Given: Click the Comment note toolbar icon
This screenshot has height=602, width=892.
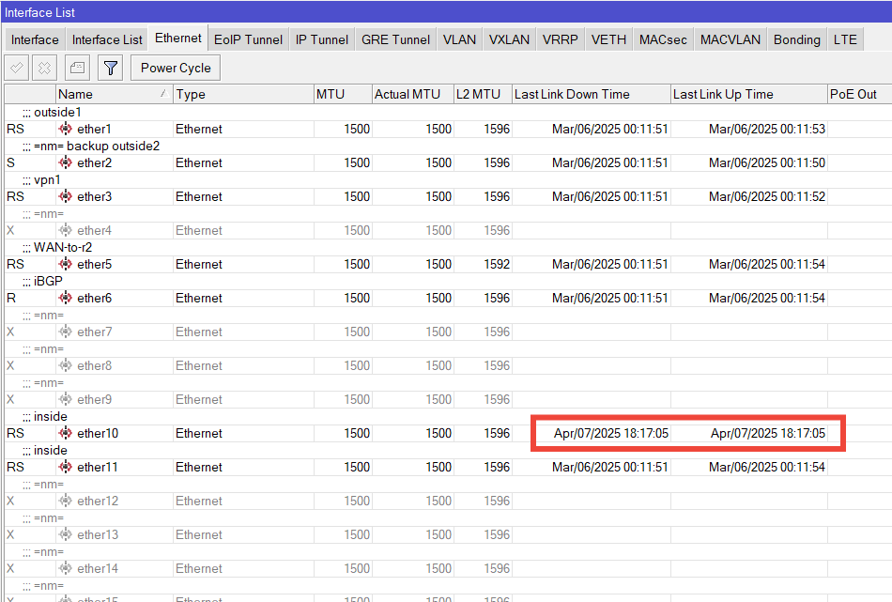Looking at the screenshot, I should (77, 69).
